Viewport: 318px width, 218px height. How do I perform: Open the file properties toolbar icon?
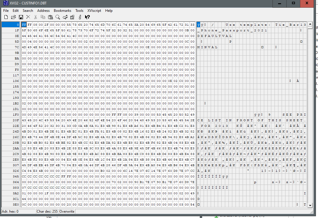pyautogui.click(x=72, y=17)
